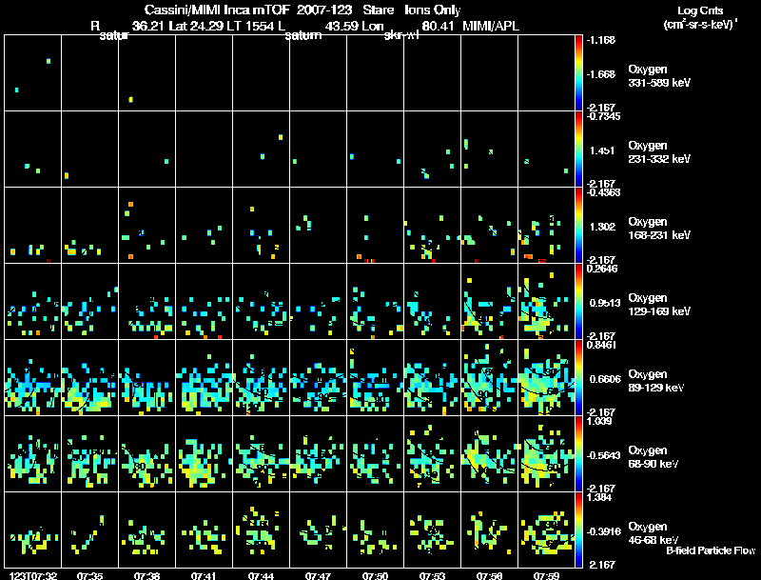Select the color bar beside Oxygen 89-129 keV
The width and height of the screenshot is (761, 580).
click(x=579, y=377)
